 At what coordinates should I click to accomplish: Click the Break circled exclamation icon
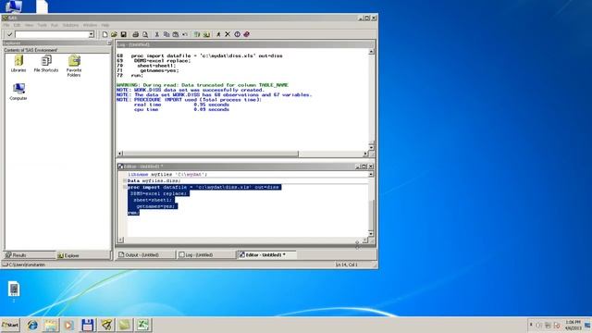pos(237,34)
